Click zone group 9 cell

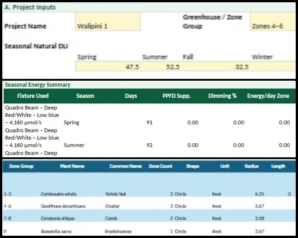pos(5,231)
